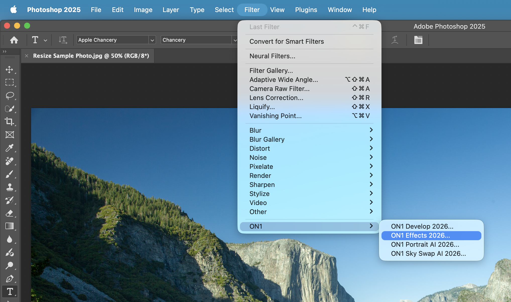This screenshot has width=511, height=302.
Task: Open the Apple Chancery font family dropdown
Action: (116, 40)
